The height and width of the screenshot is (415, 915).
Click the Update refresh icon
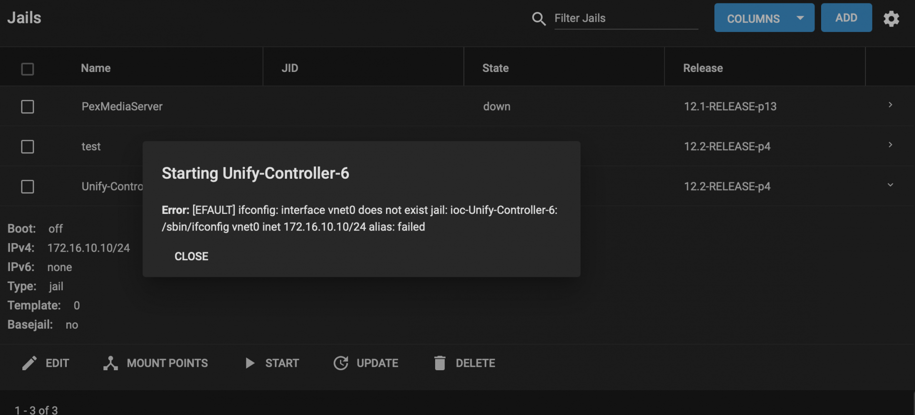[x=341, y=363]
